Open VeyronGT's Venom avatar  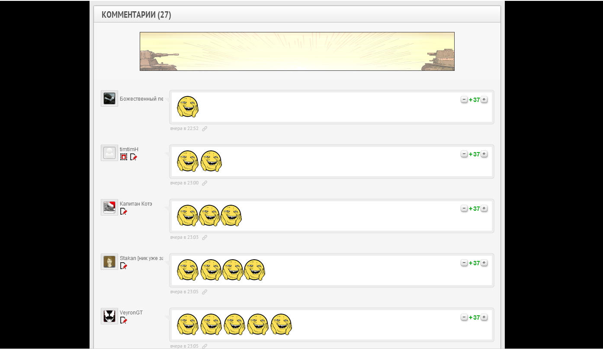(x=109, y=316)
